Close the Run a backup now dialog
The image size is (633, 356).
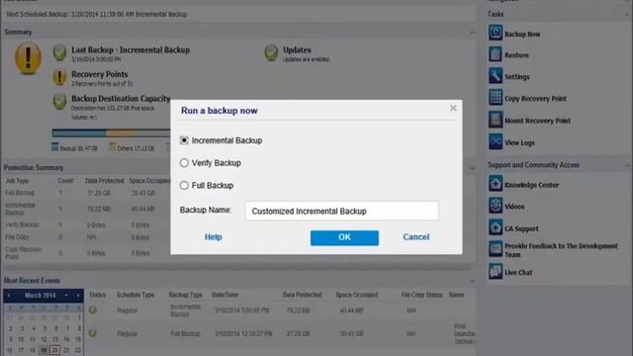[x=453, y=108]
